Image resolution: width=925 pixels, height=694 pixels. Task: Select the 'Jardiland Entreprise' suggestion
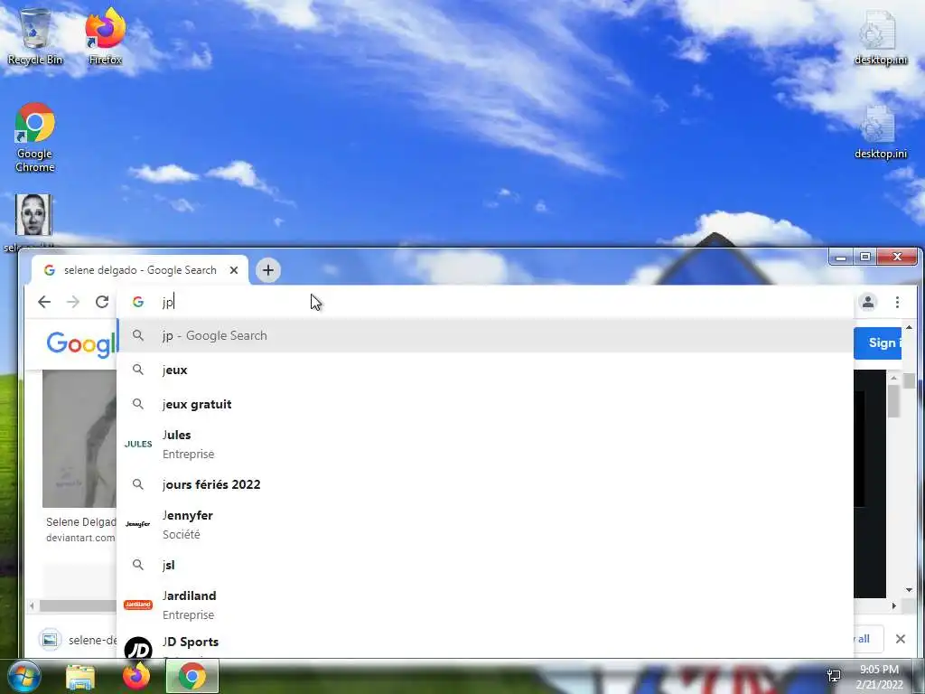[485, 605]
